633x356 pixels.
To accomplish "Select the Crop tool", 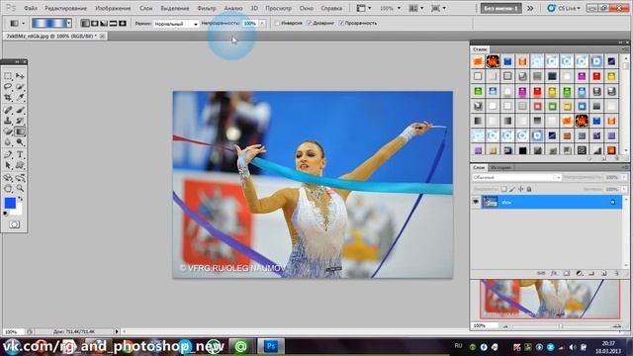I will [8, 97].
